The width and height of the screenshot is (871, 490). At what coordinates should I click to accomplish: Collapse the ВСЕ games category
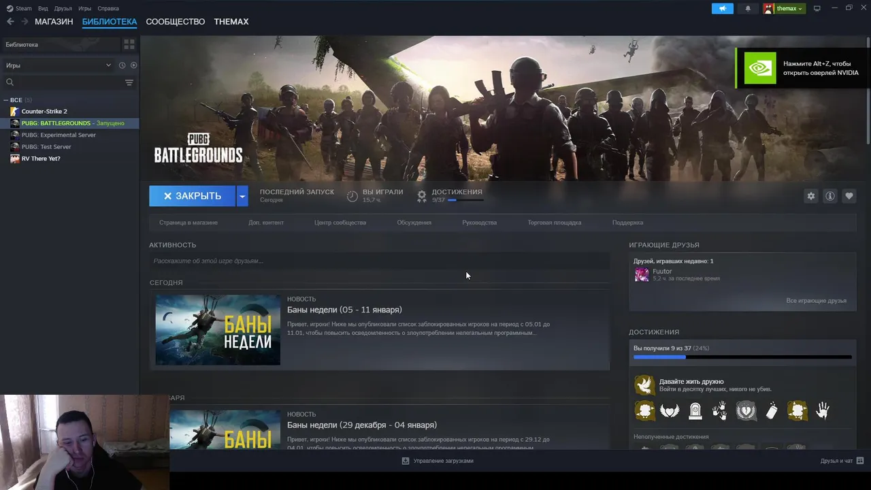6,100
